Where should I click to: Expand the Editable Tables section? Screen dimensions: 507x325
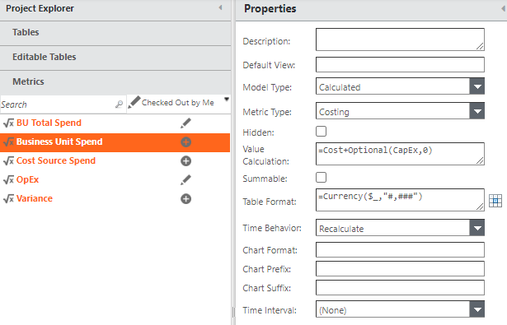coord(115,58)
